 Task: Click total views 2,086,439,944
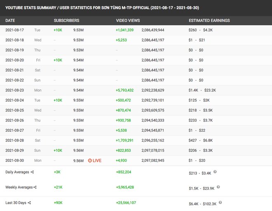[153, 30]
